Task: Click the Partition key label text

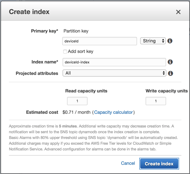Action: [x=76, y=31]
